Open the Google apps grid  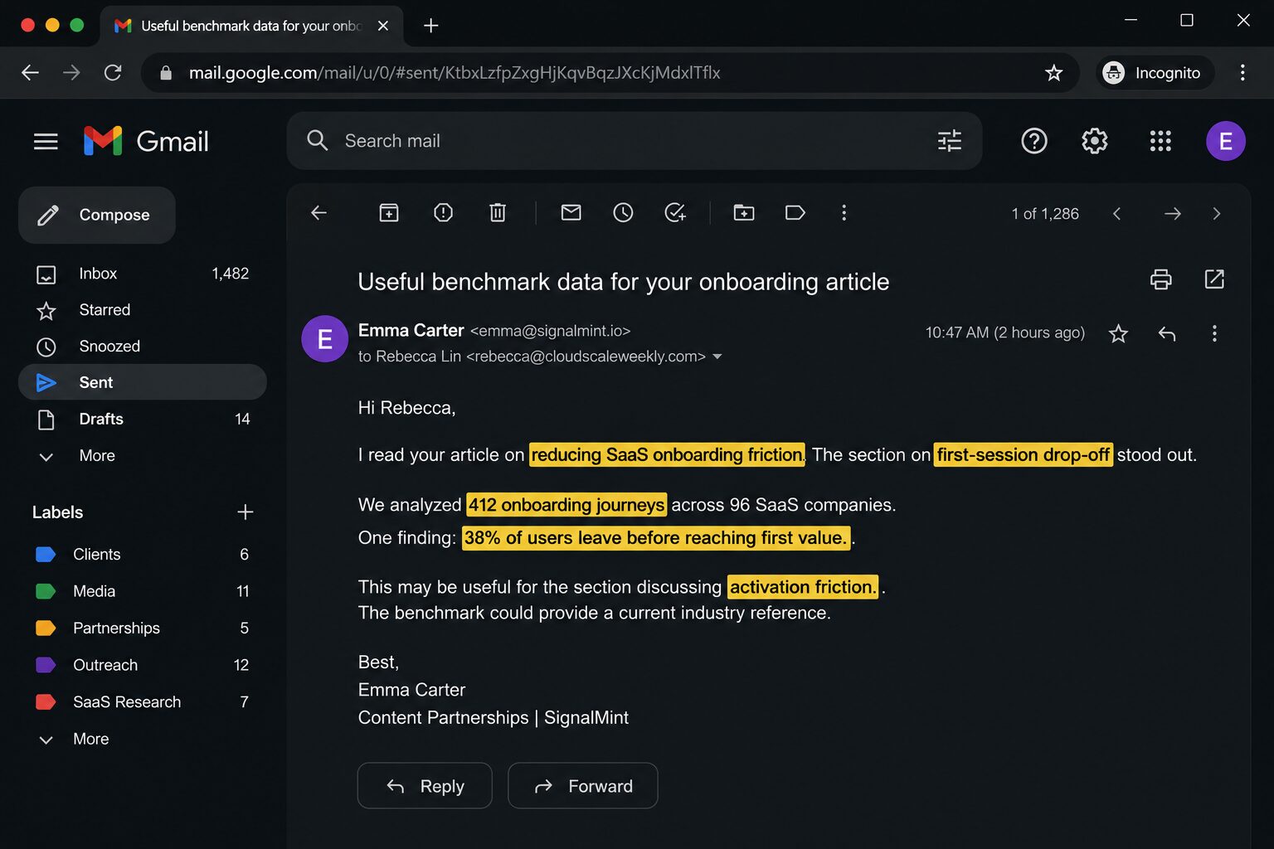point(1160,141)
